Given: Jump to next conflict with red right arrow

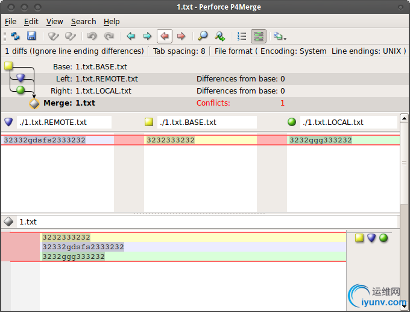Looking at the screenshot, I should click(181, 36).
